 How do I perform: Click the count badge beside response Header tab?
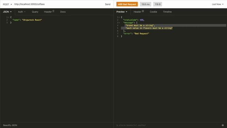pos(143,11)
